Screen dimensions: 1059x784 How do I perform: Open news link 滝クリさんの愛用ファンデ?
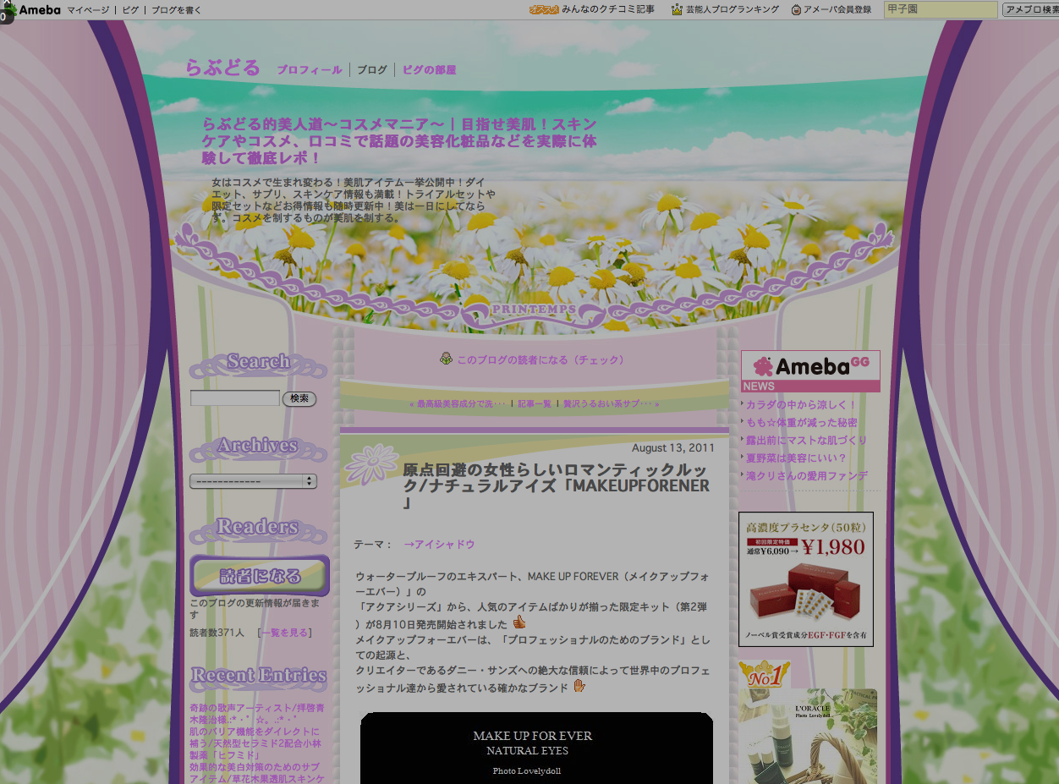(x=807, y=476)
